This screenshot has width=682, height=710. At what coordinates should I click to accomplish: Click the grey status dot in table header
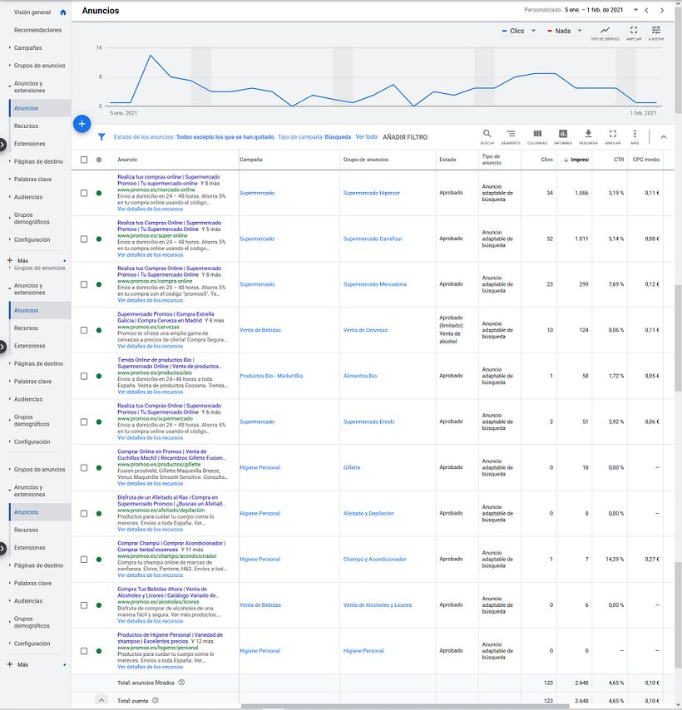tap(99, 160)
